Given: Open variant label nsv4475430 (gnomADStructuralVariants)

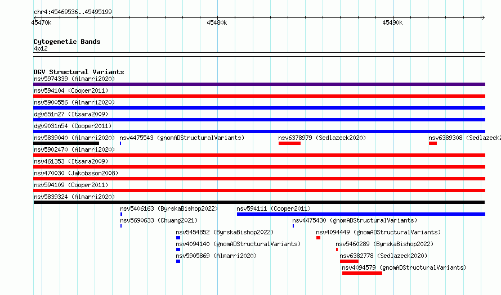Looking at the screenshot, I should pos(355,220).
